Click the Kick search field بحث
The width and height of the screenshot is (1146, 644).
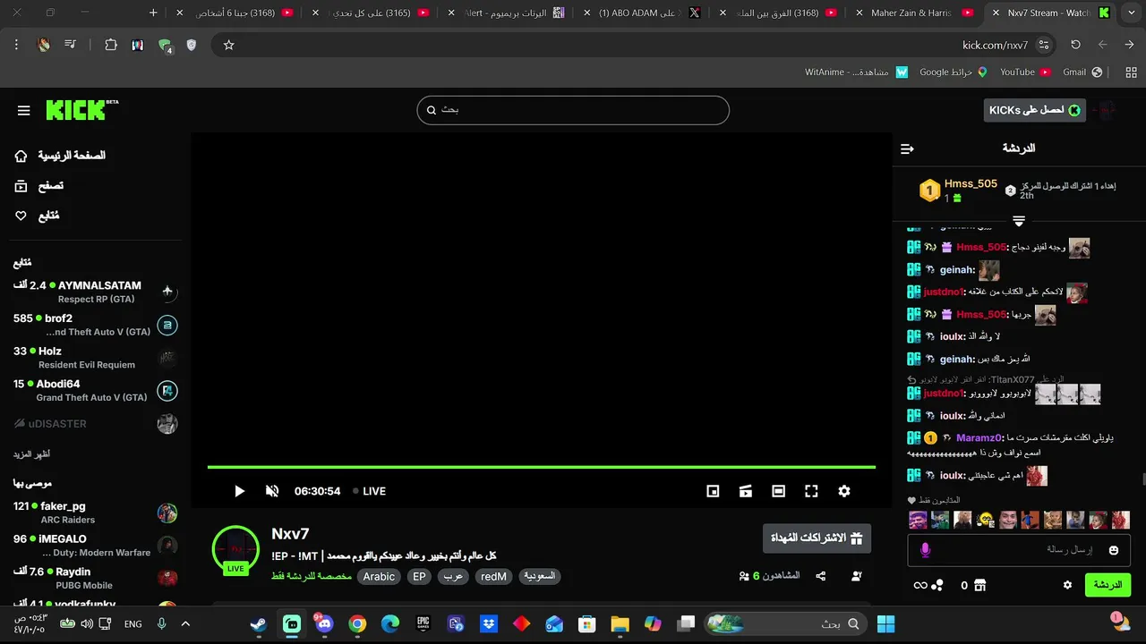(573, 110)
